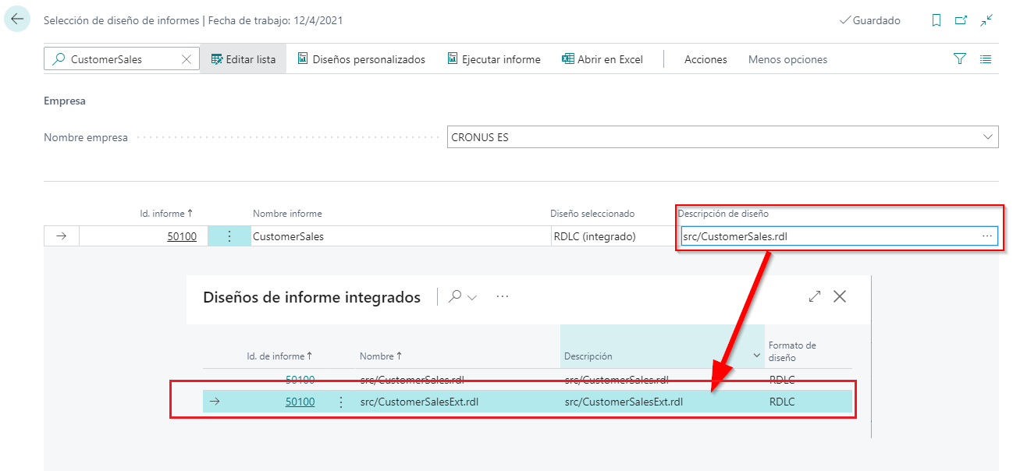This screenshot has height=471, width=1013.
Task: Click Editar lista
Action: click(x=243, y=59)
